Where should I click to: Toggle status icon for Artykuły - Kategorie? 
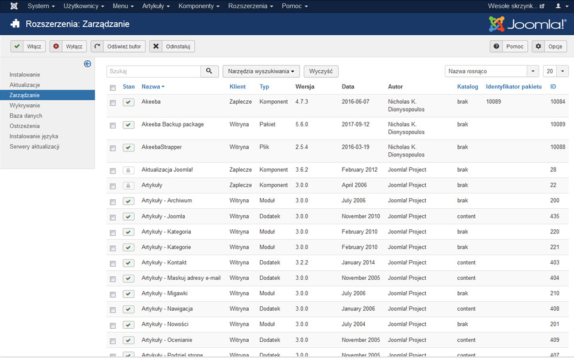[x=128, y=247]
